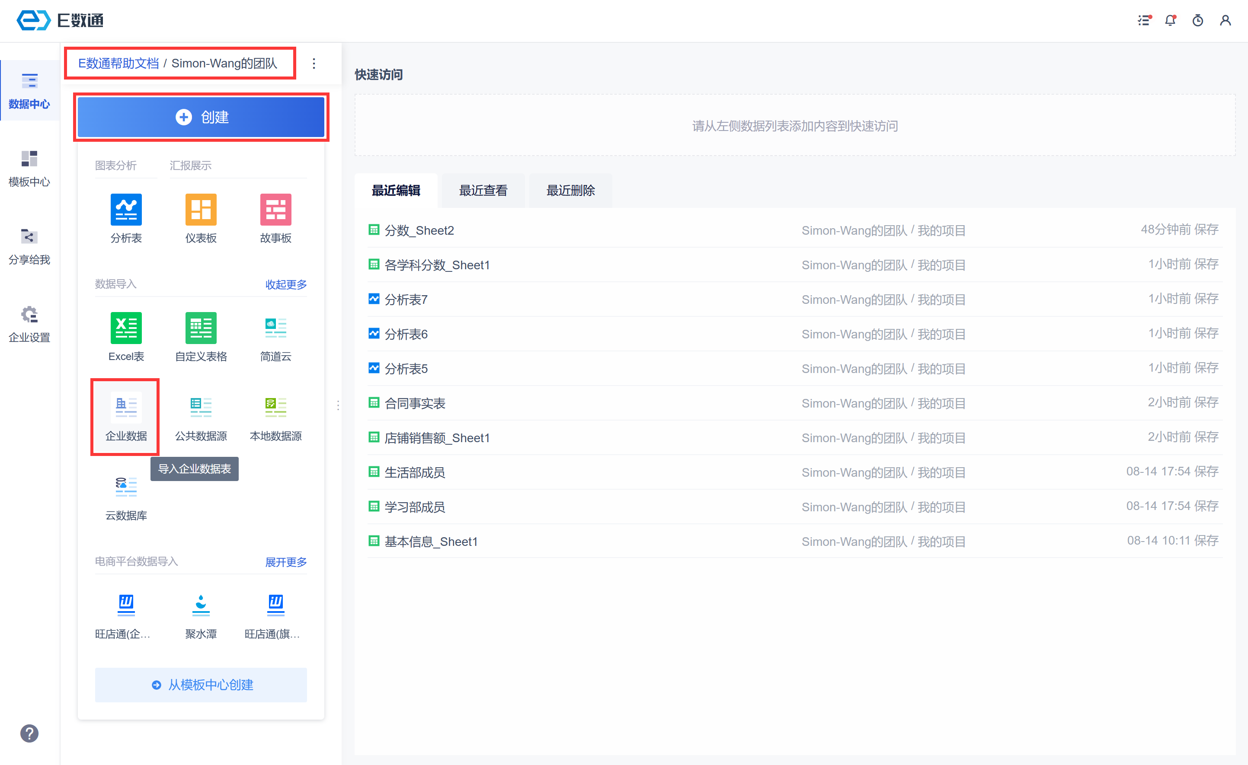Select the 分析表 creation icon
1248x765 pixels.
point(125,210)
